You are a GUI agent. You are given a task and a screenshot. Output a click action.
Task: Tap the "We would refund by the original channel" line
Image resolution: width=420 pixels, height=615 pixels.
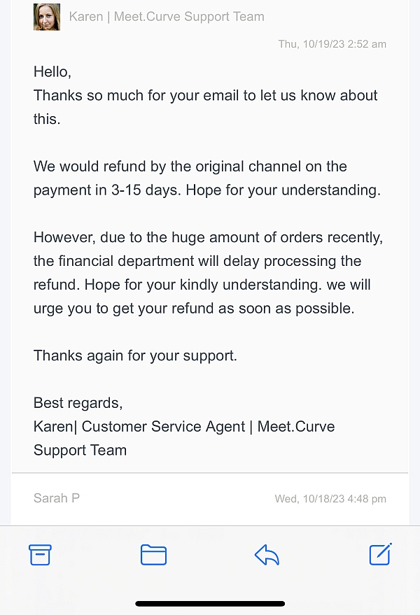[x=190, y=167]
